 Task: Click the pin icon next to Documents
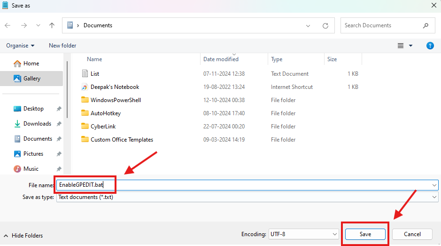point(59,139)
